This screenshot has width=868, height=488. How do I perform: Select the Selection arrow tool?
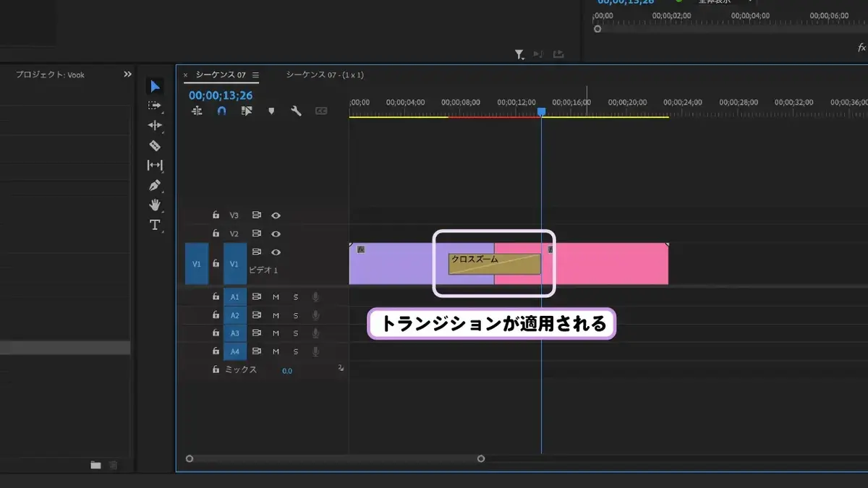tap(155, 87)
